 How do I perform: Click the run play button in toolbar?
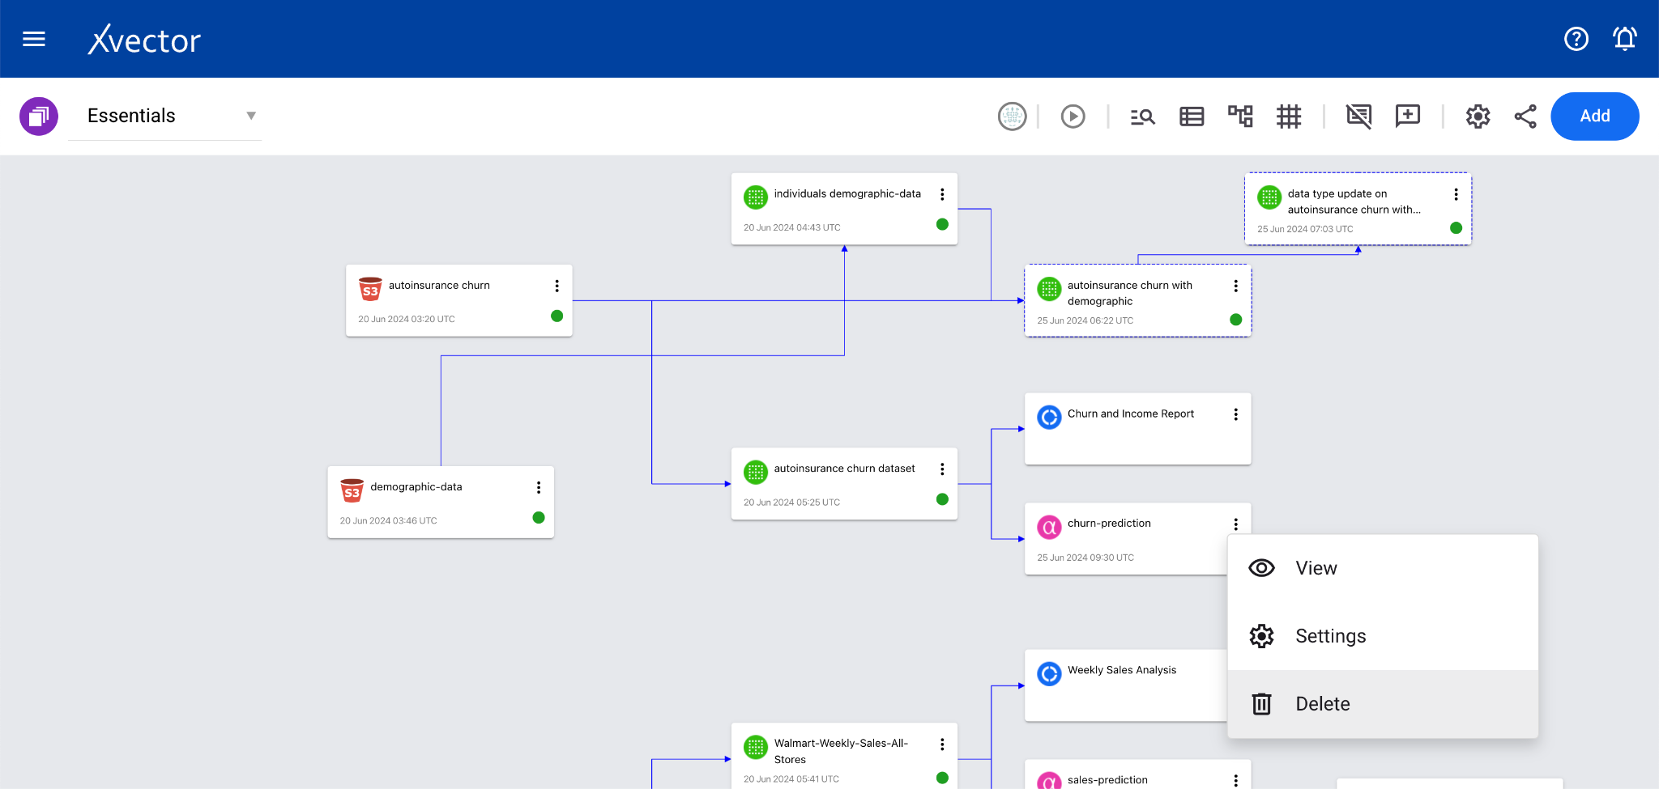click(x=1073, y=117)
